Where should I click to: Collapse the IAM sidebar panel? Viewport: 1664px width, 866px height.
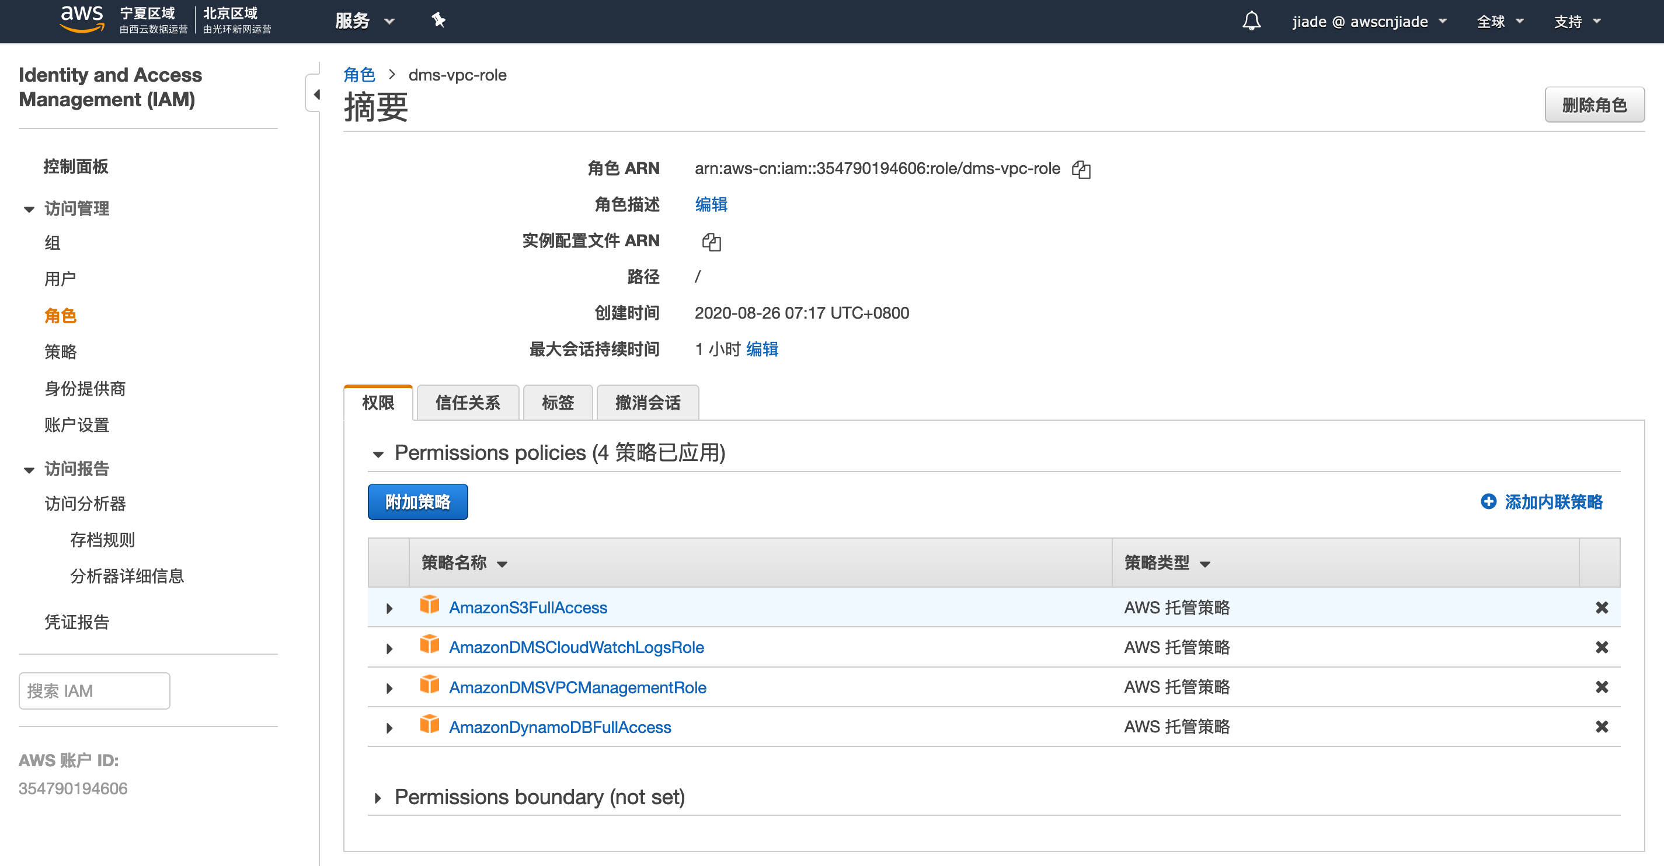[316, 95]
